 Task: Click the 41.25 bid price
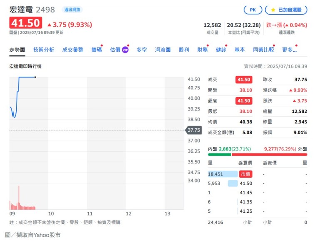[x=246, y=211]
